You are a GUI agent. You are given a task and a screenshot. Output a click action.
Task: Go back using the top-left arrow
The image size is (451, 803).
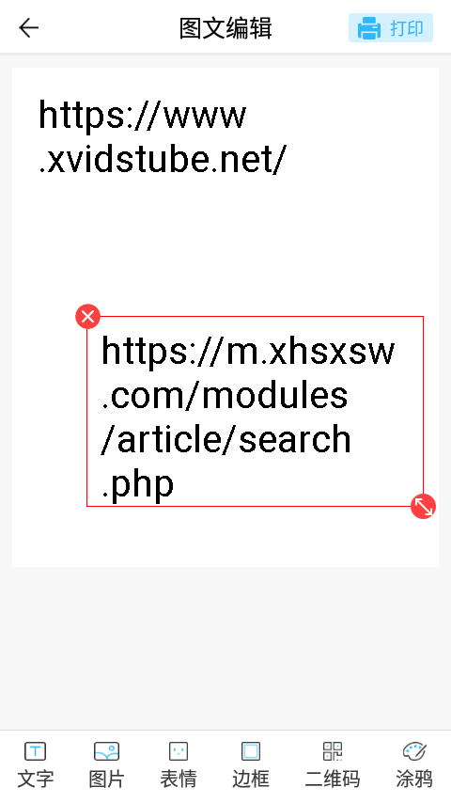(x=28, y=27)
